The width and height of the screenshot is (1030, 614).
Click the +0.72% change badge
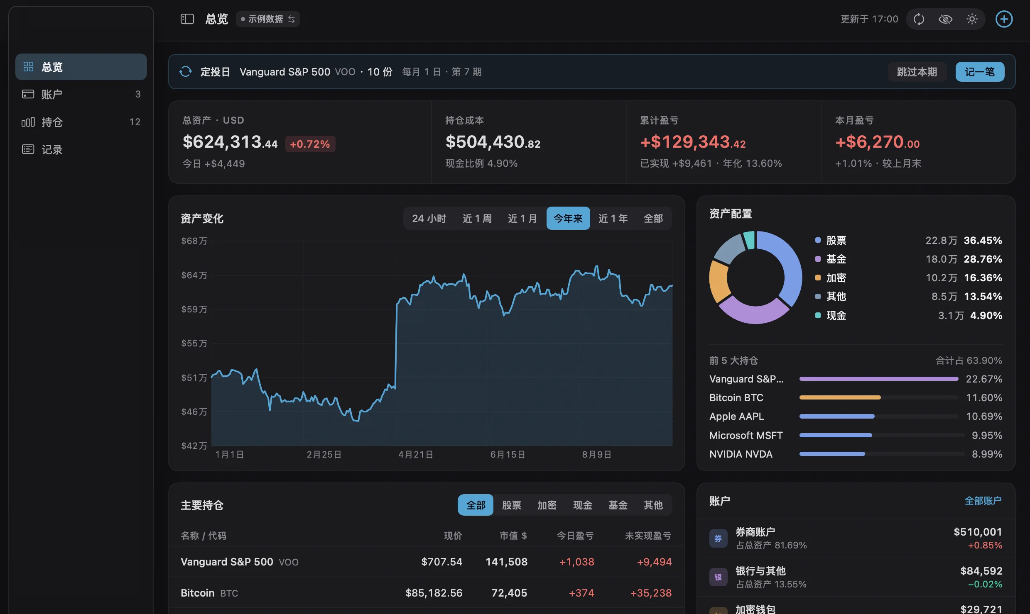(310, 144)
